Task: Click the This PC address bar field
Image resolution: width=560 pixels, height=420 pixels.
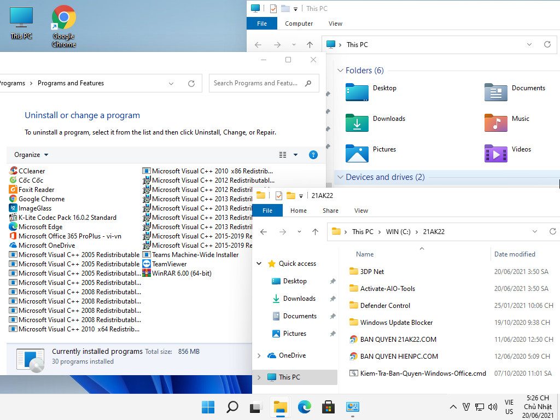Action: [440, 45]
